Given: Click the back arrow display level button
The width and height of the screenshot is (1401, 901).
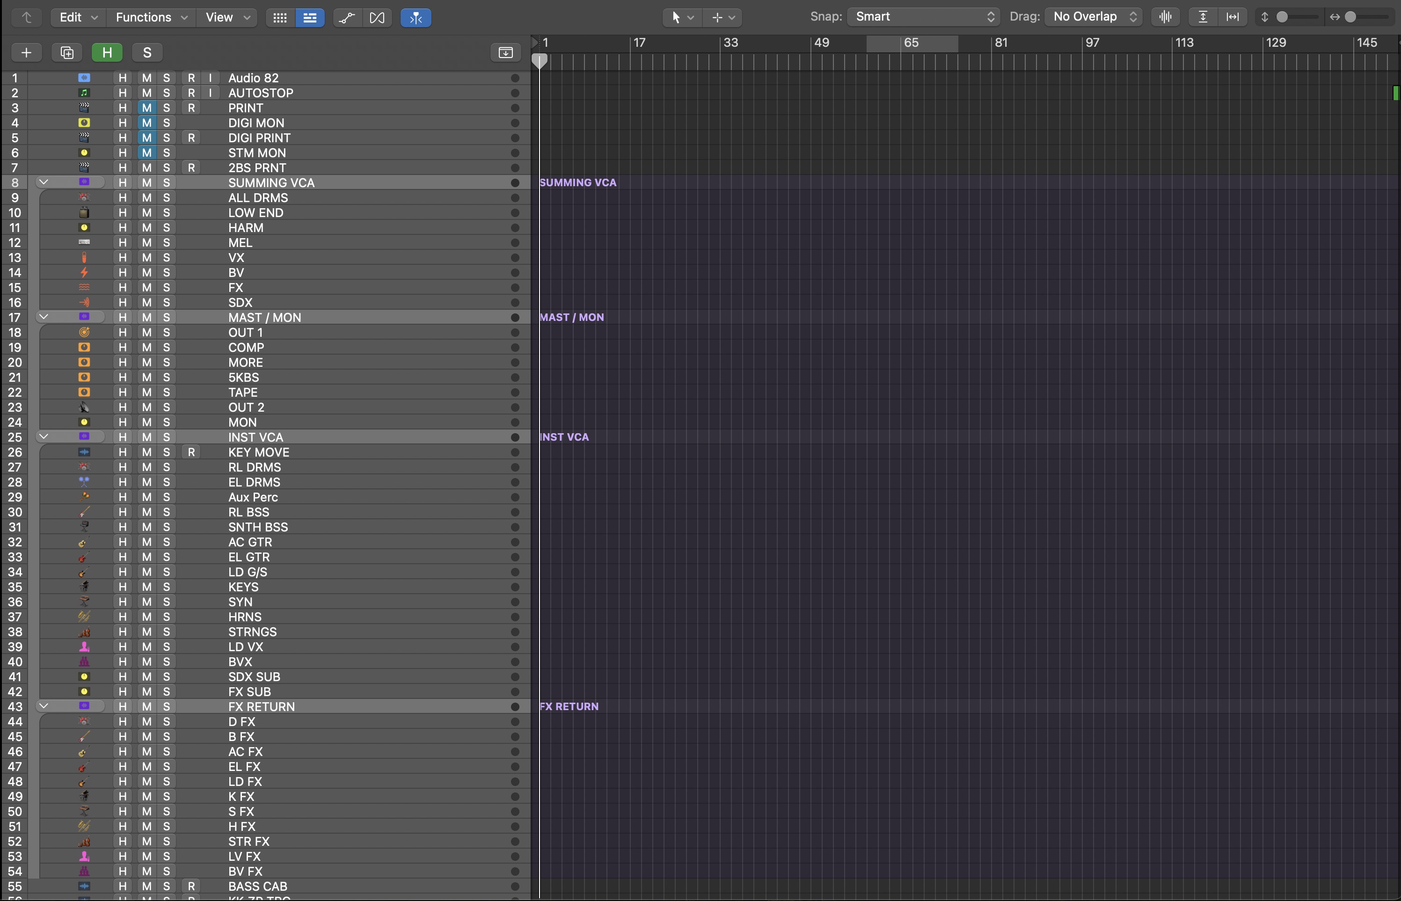Looking at the screenshot, I should coord(26,18).
